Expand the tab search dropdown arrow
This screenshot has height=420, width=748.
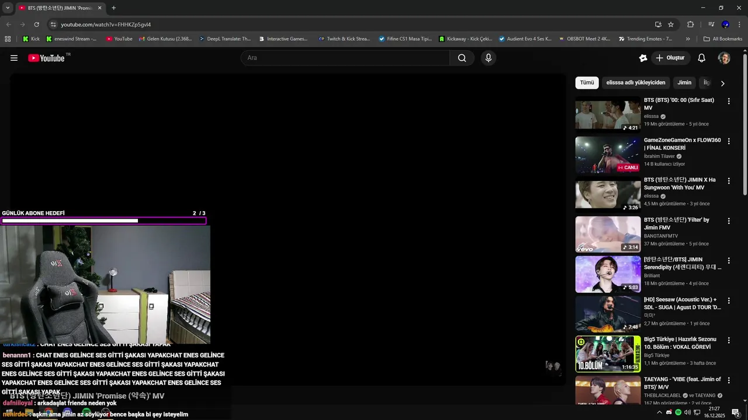coord(8,8)
